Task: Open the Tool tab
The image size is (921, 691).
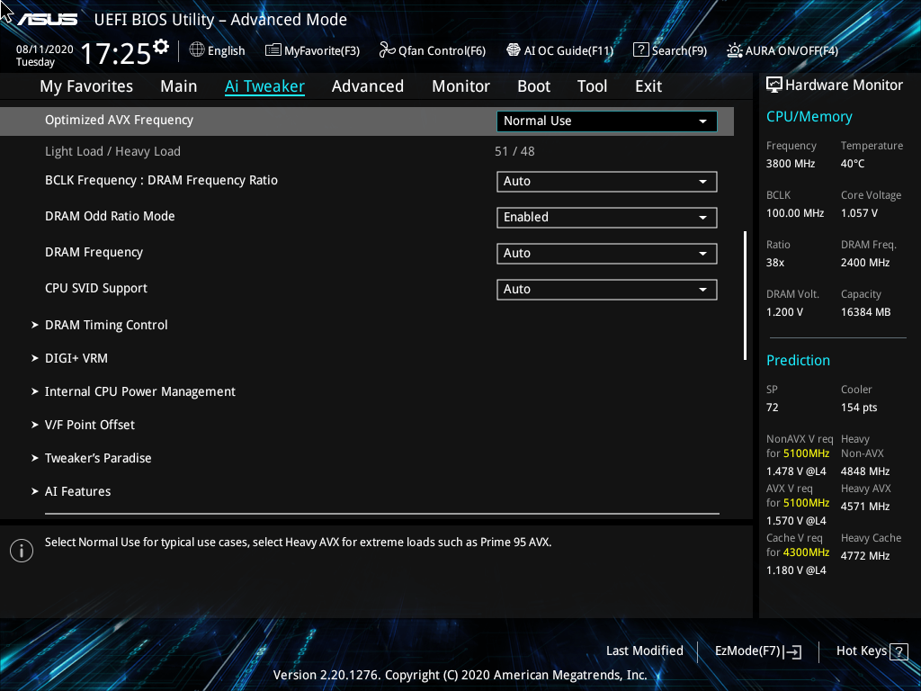Action: (x=592, y=86)
